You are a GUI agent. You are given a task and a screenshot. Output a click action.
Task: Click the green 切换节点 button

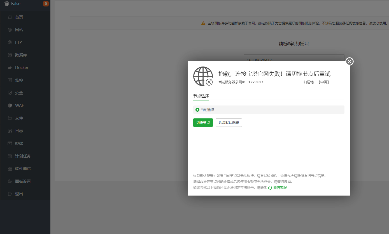click(x=203, y=123)
